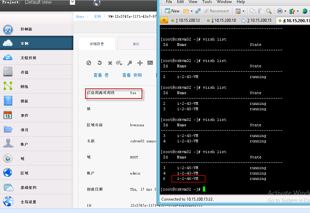Click the color scheme icon in the terminal toolbar
The height and width of the screenshot is (213, 310).
292,11
